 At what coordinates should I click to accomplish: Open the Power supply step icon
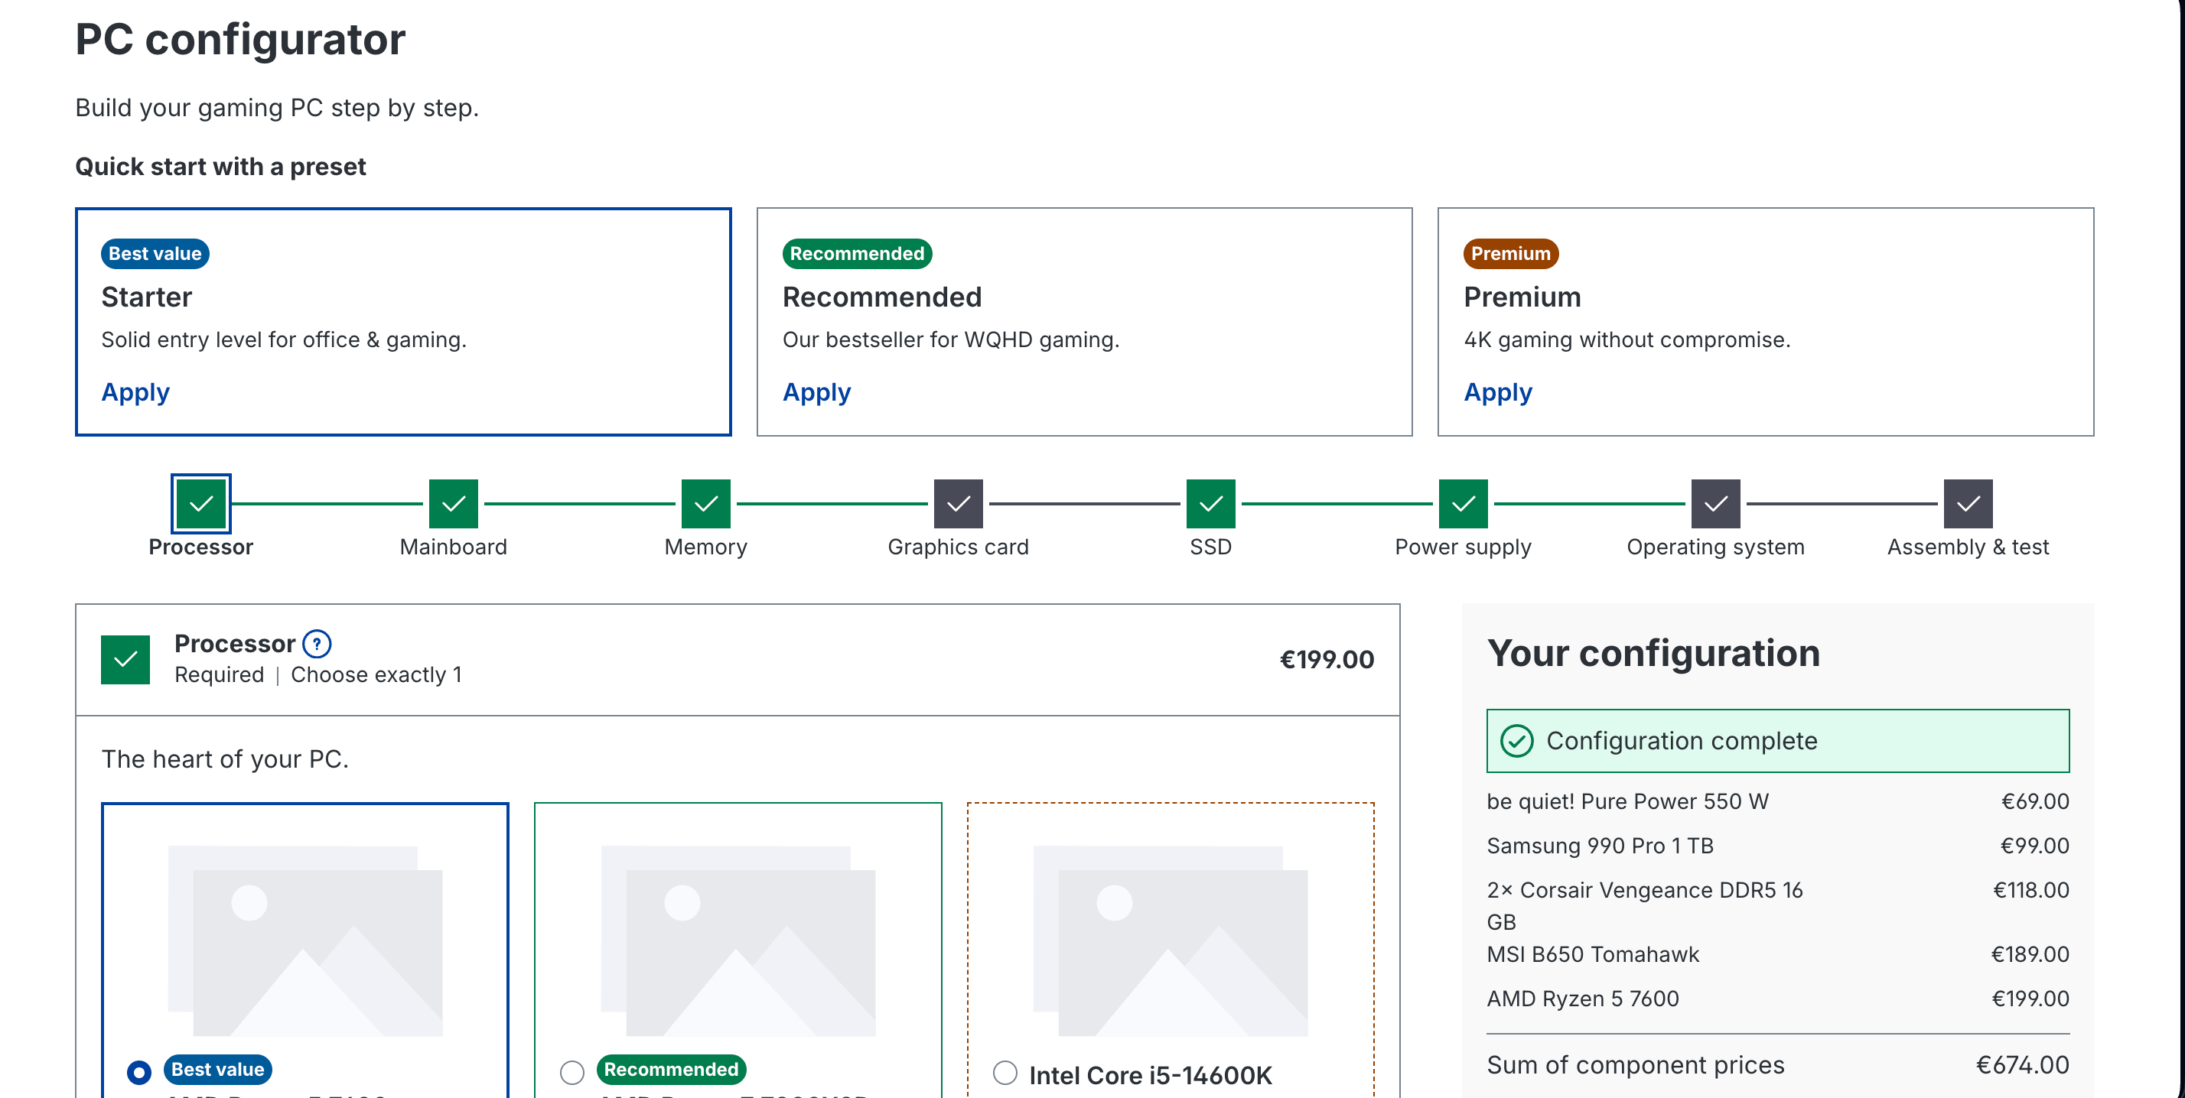(1463, 504)
